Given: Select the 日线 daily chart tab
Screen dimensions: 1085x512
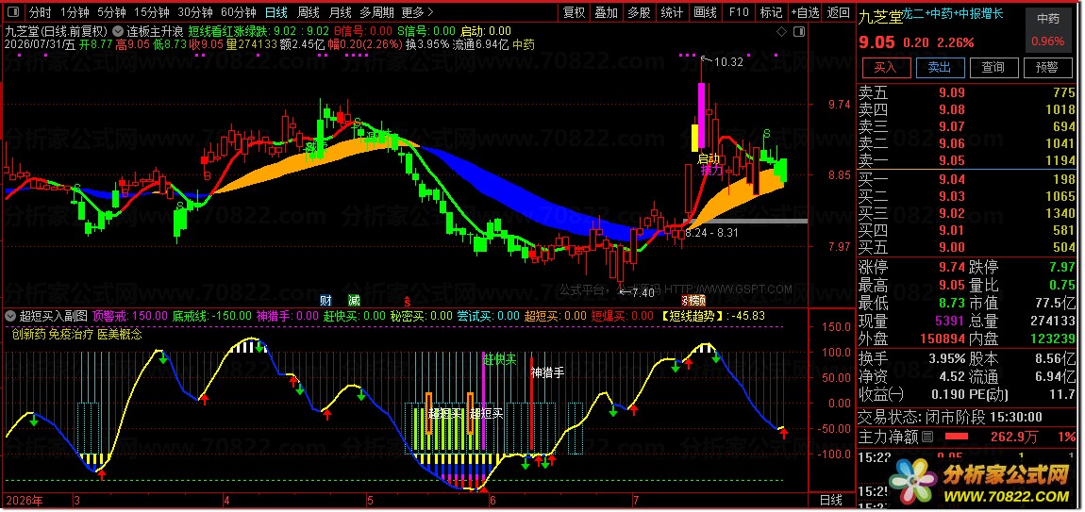Looking at the screenshot, I should (x=276, y=11).
